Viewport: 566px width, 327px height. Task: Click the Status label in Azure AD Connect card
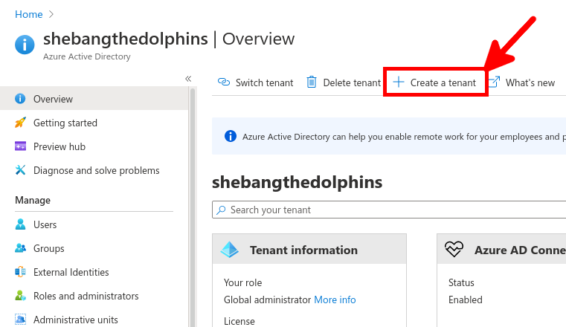click(461, 282)
